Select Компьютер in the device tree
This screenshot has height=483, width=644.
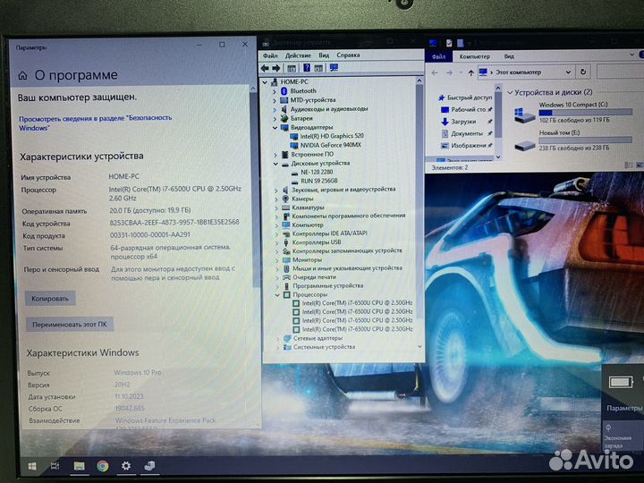point(308,225)
